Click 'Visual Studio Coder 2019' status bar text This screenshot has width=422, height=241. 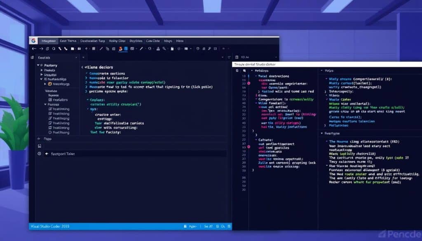click(50, 227)
